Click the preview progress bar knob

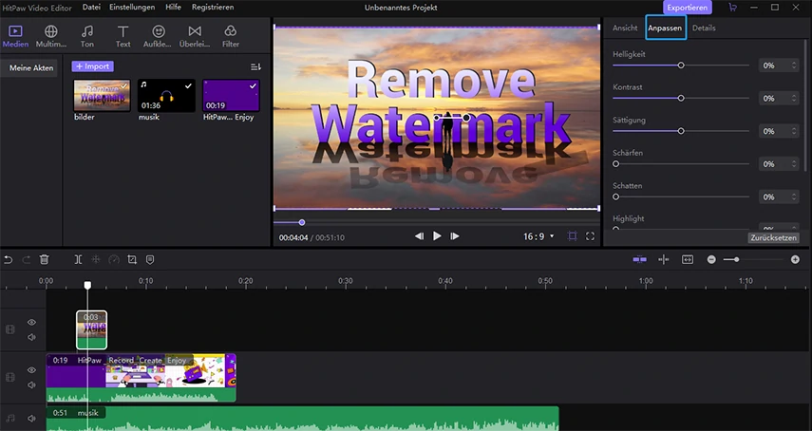click(302, 222)
